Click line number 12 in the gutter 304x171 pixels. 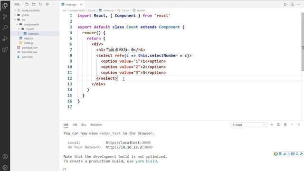coord(70,78)
